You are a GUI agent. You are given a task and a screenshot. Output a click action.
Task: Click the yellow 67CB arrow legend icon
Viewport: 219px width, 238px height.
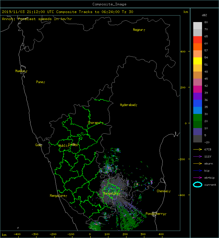(x=197, y=150)
